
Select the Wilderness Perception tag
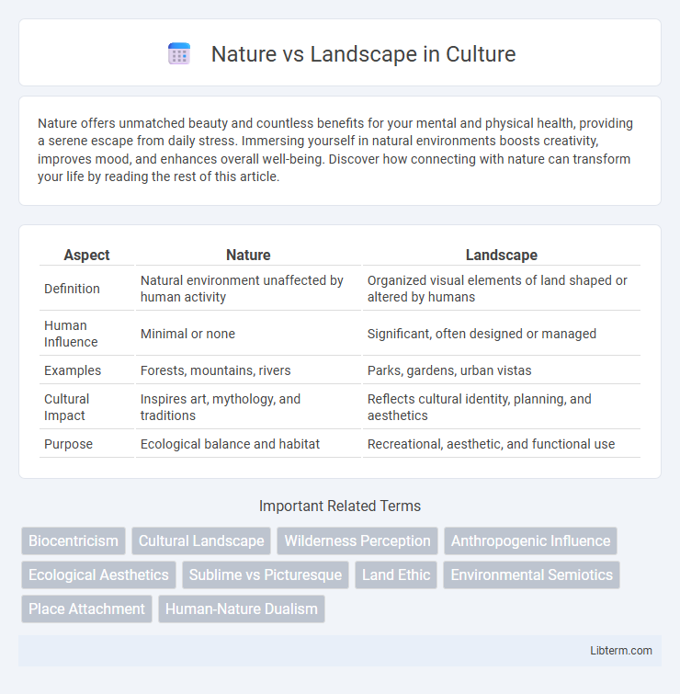click(357, 540)
